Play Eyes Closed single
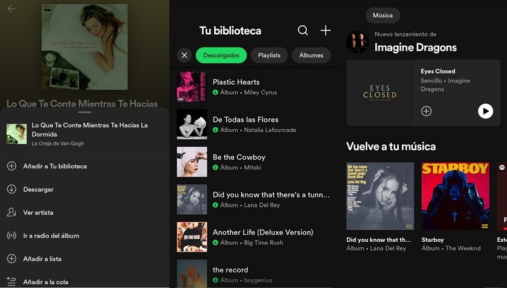 (485, 111)
